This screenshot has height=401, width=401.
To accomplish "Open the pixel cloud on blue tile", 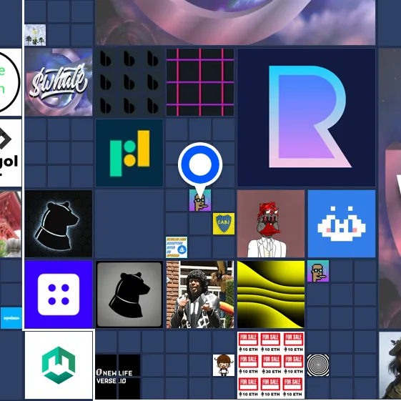I will [x=342, y=224].
